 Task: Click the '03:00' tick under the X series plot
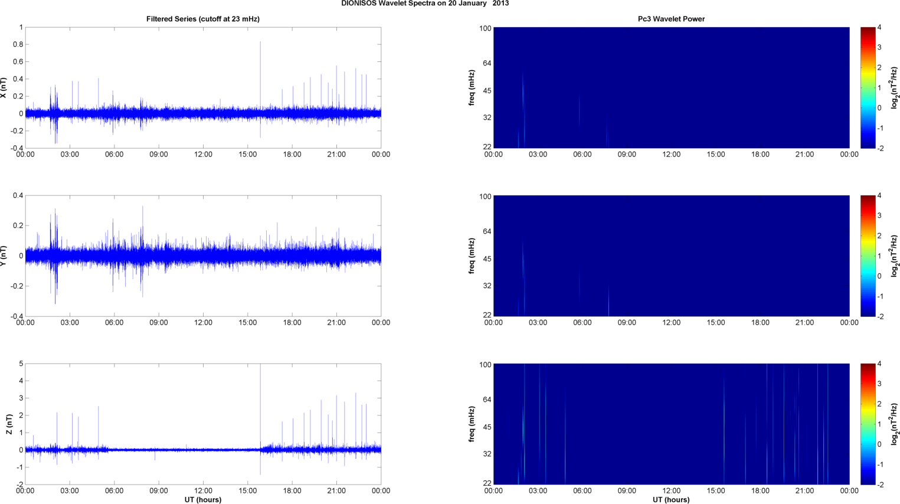click(x=70, y=155)
